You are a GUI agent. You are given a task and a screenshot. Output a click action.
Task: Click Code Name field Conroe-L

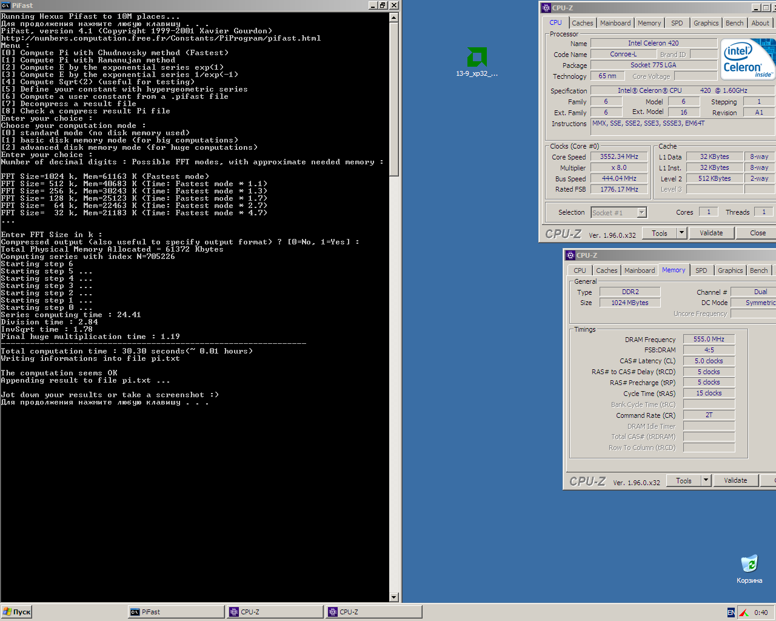tap(623, 54)
